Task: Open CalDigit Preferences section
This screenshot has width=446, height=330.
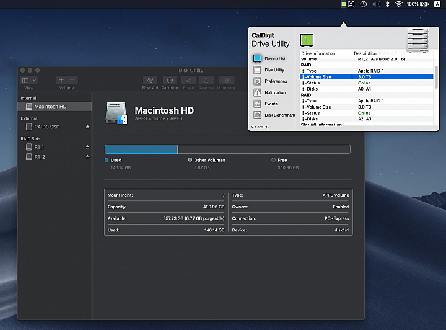Action: tap(276, 81)
